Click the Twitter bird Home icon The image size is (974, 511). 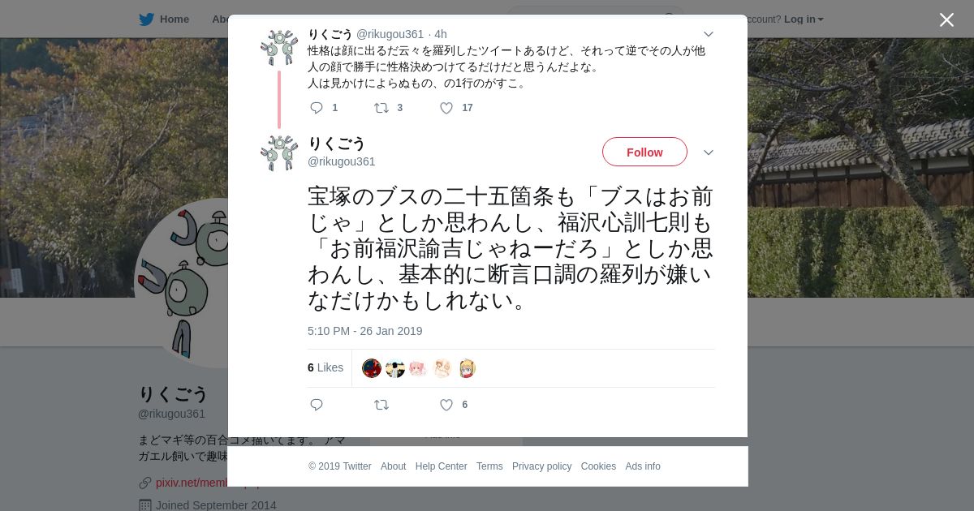[x=146, y=19]
